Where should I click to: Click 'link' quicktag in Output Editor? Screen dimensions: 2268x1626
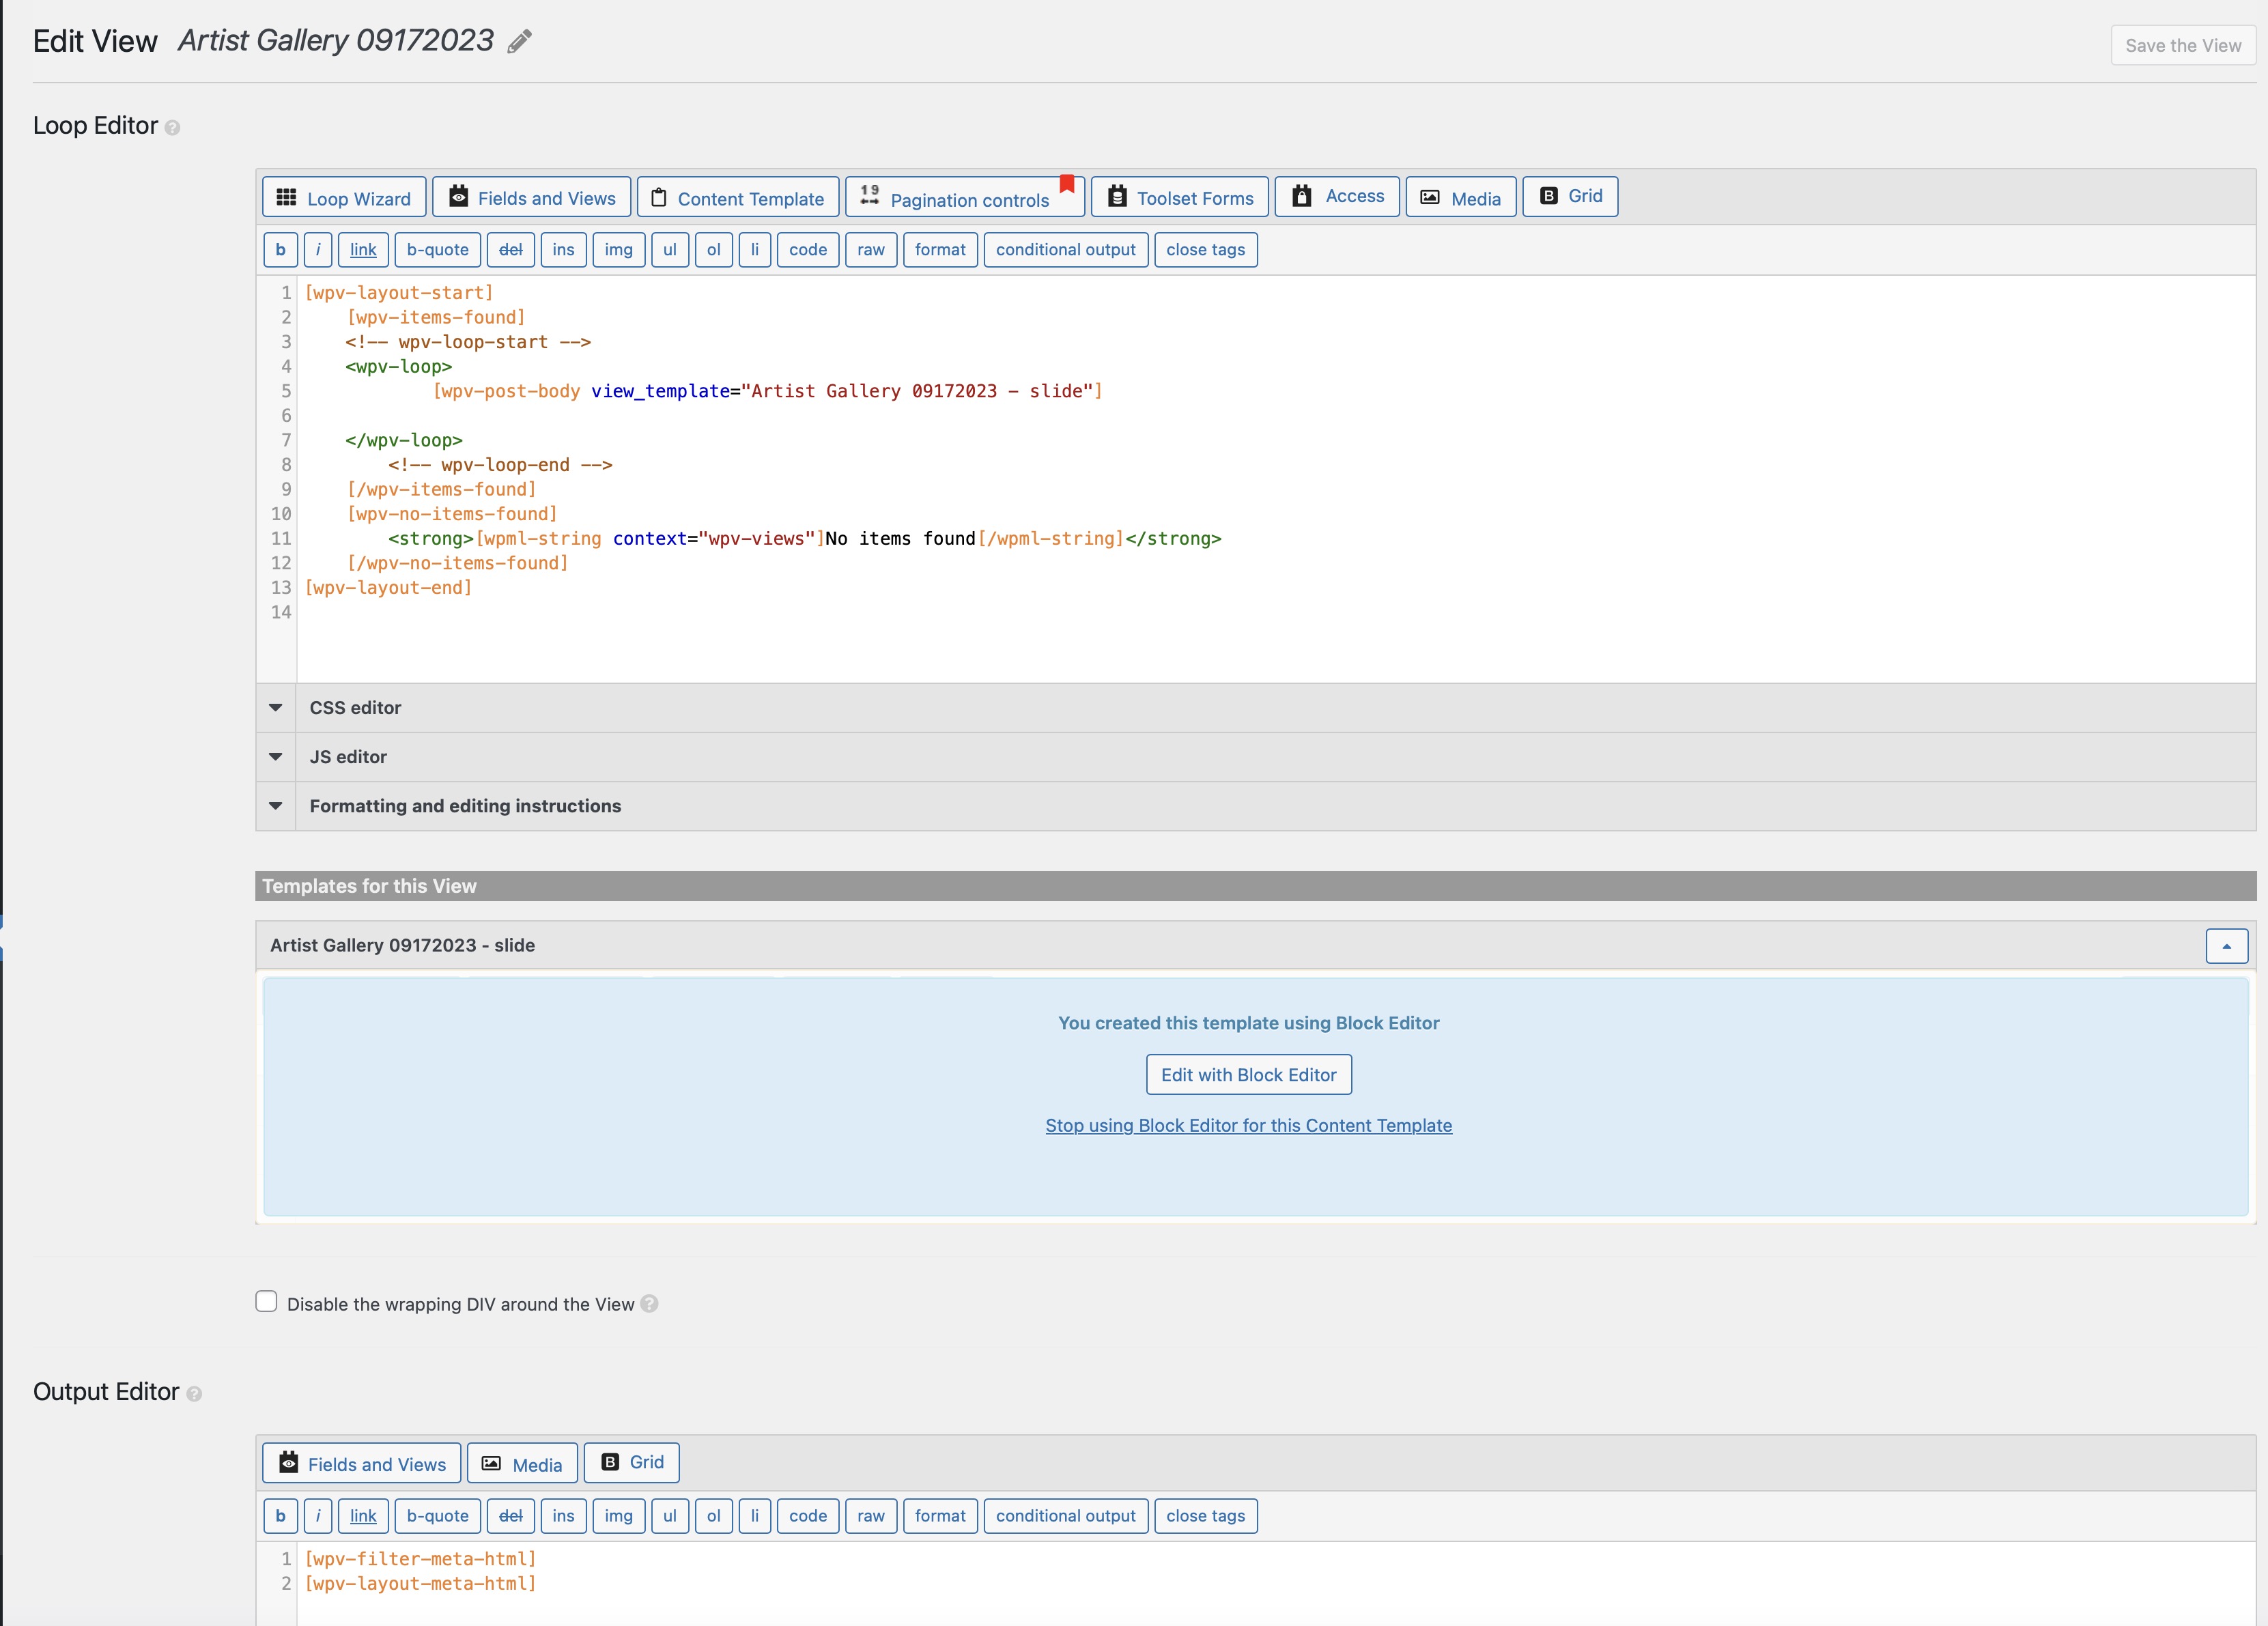(x=363, y=1516)
